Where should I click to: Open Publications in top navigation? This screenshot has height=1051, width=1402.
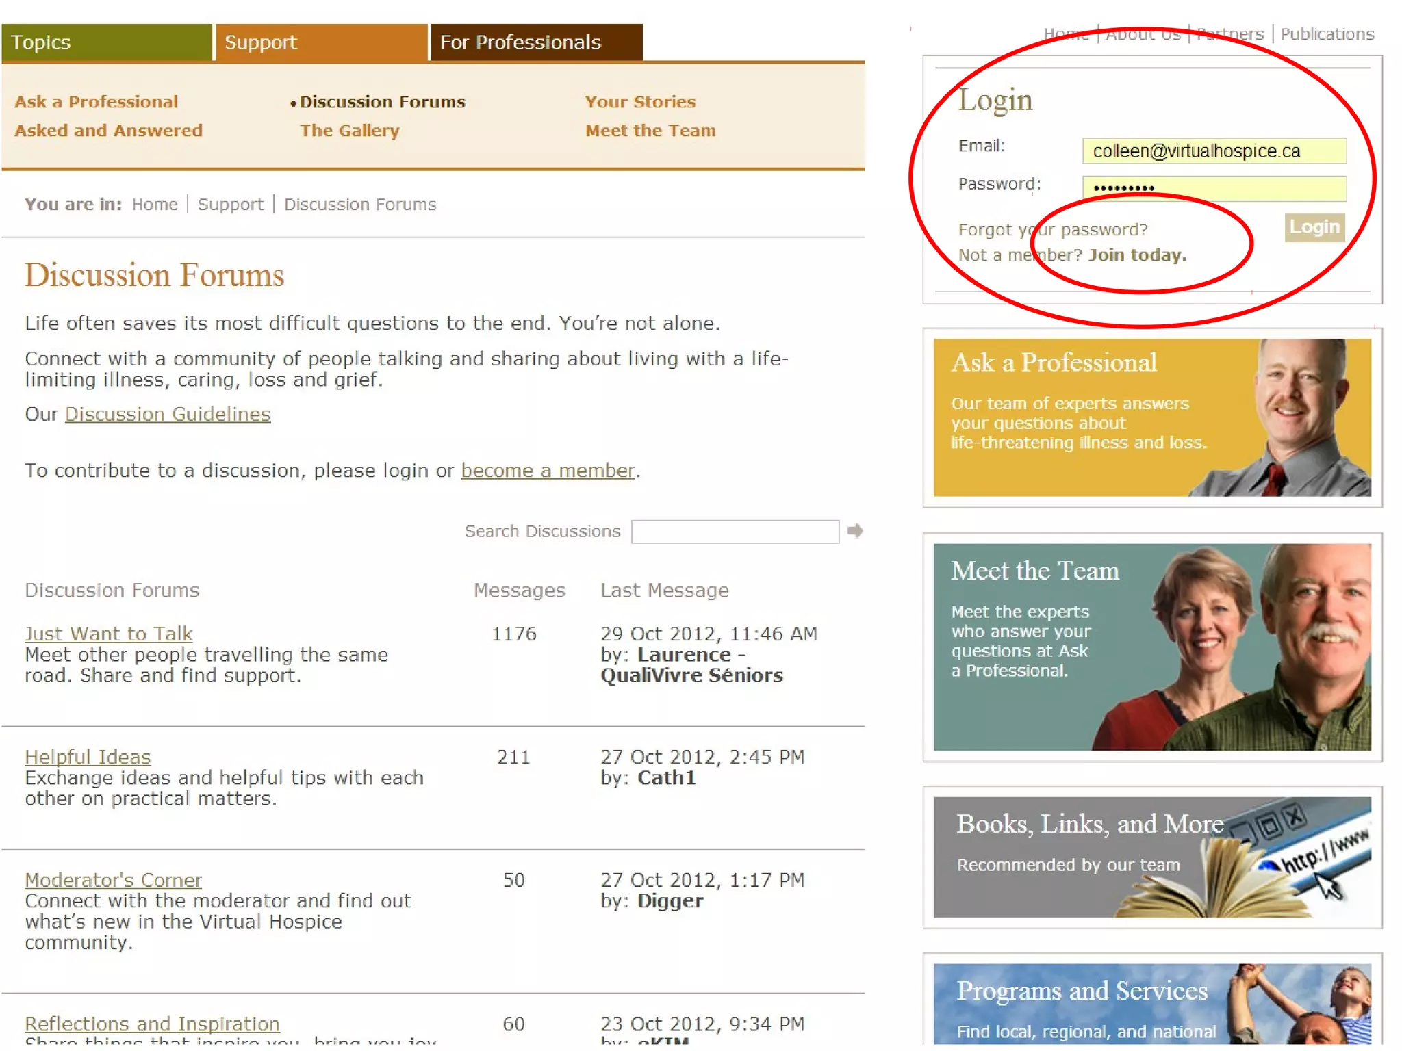point(1327,34)
